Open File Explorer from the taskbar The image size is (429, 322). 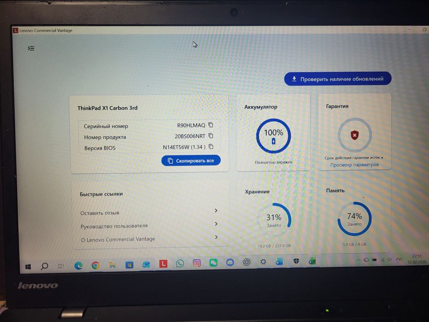(112, 265)
